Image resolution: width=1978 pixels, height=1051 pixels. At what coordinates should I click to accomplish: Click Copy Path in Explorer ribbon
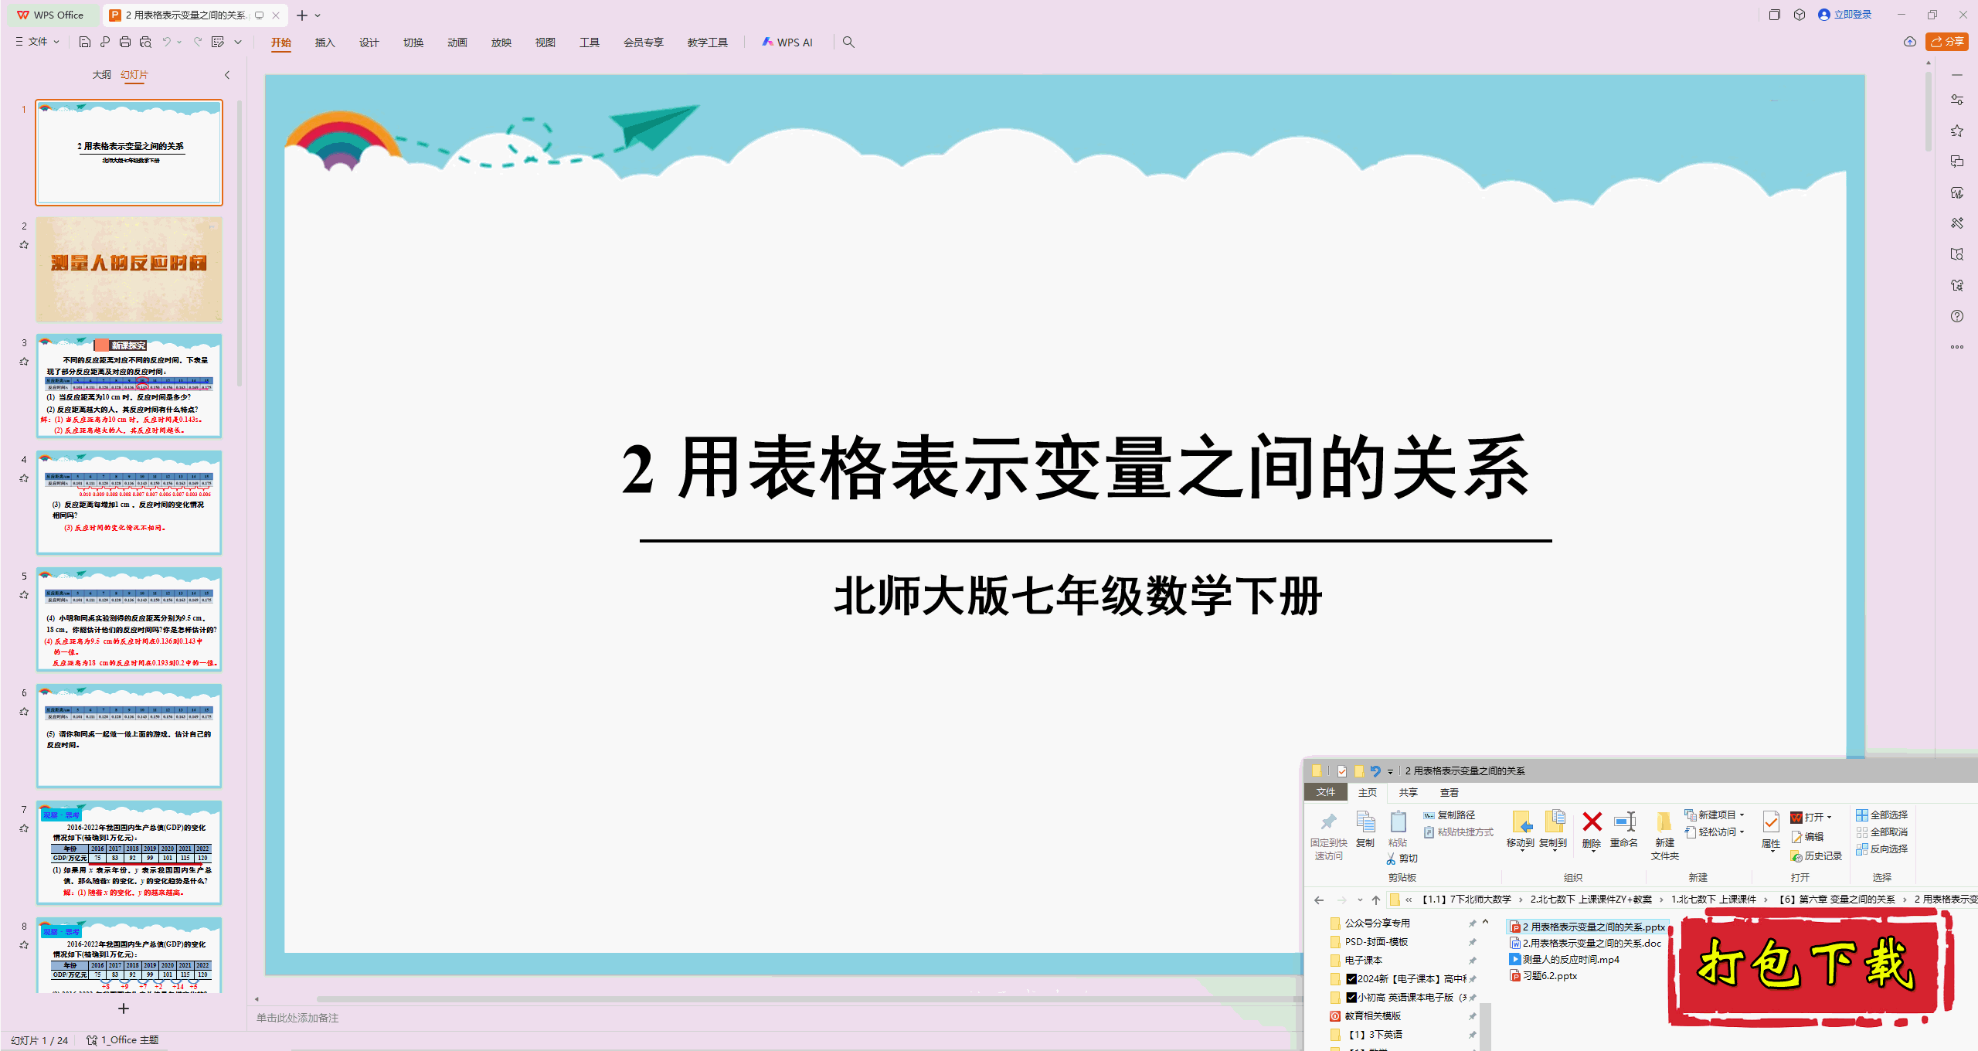[1450, 815]
